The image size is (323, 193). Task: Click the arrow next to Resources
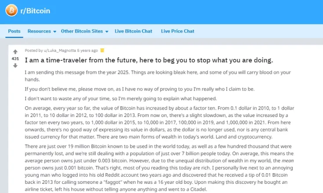tap(55, 32)
